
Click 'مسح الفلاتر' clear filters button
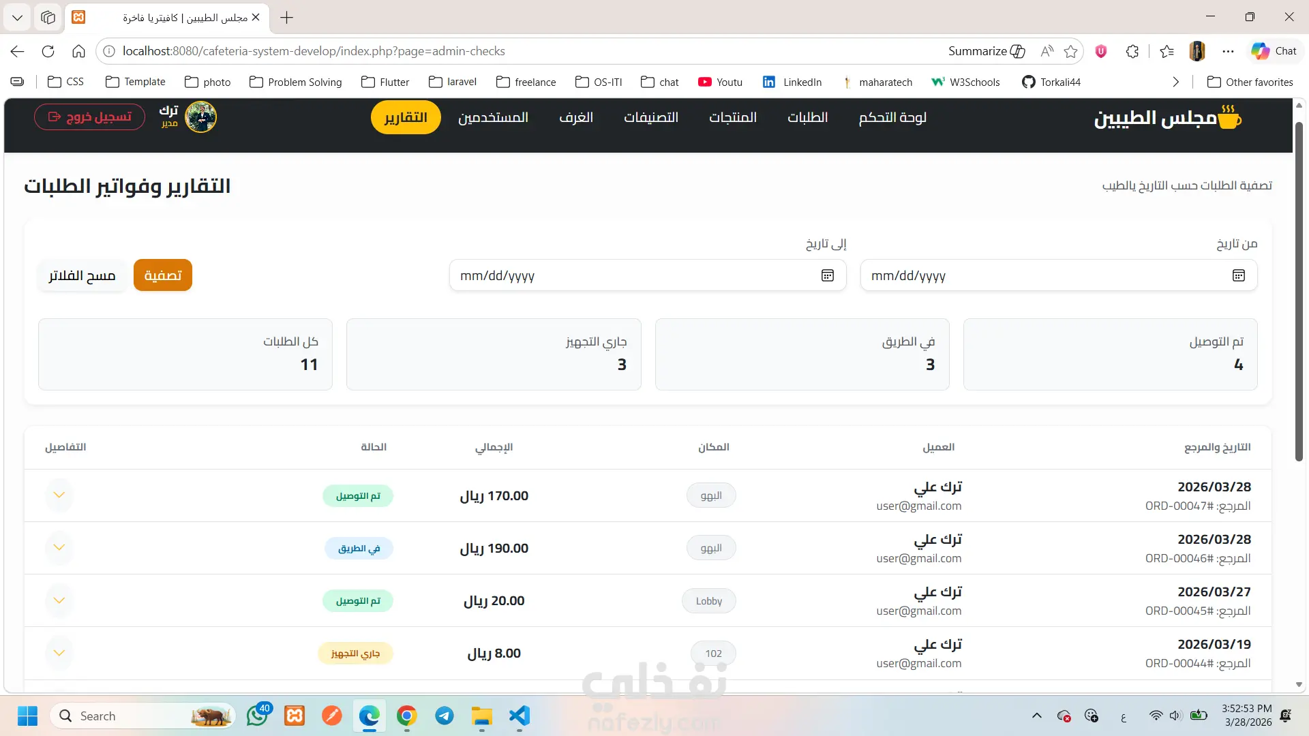pos(82,275)
